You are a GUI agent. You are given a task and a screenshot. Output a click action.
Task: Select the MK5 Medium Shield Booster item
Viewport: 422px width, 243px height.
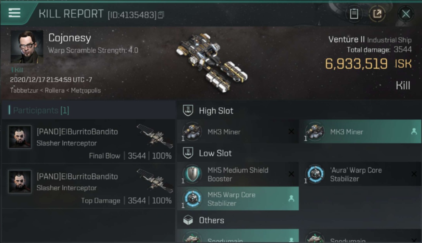point(238,174)
